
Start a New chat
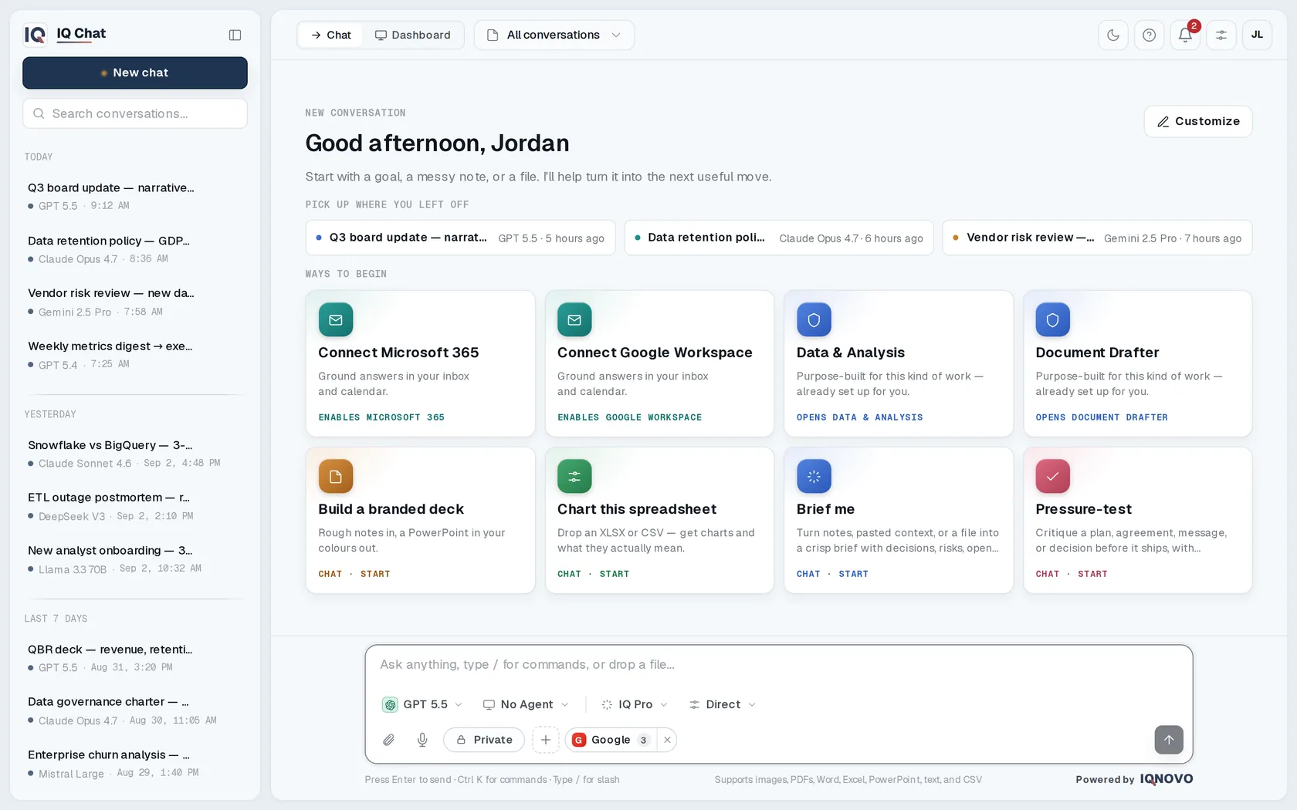coord(135,73)
